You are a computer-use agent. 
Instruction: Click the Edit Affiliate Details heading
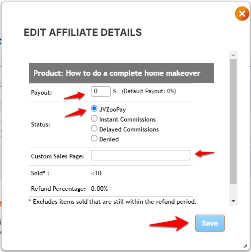click(x=83, y=32)
